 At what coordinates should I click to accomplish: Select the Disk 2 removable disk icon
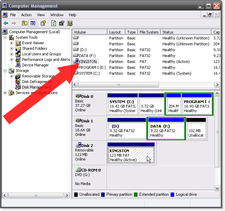(78, 145)
